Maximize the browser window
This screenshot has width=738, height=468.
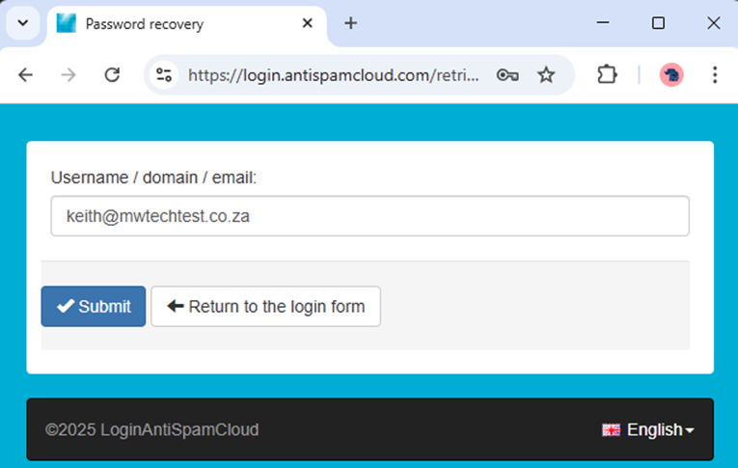658,23
